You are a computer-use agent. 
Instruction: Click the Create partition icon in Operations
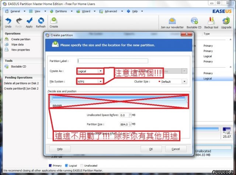point(7,39)
